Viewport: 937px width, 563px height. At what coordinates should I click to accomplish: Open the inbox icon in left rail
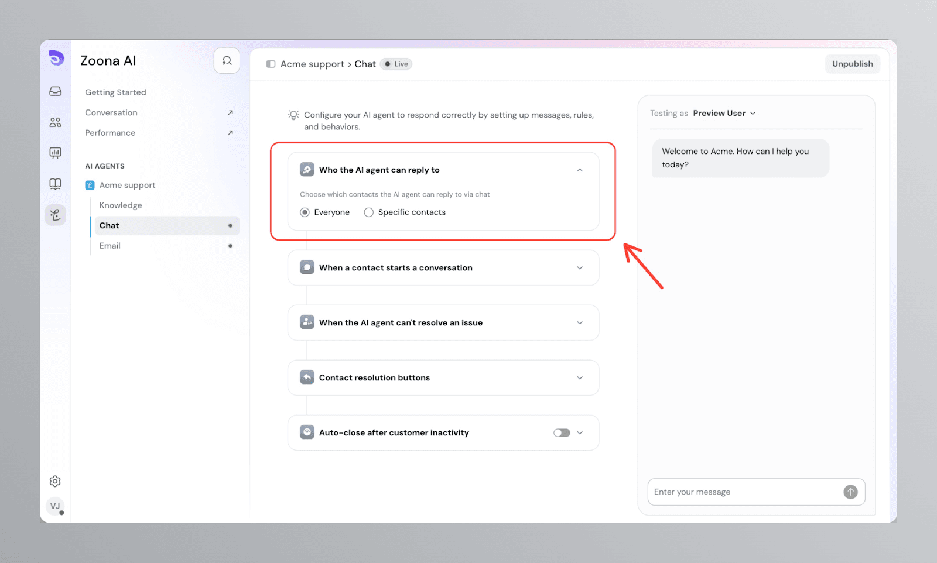pyautogui.click(x=56, y=91)
